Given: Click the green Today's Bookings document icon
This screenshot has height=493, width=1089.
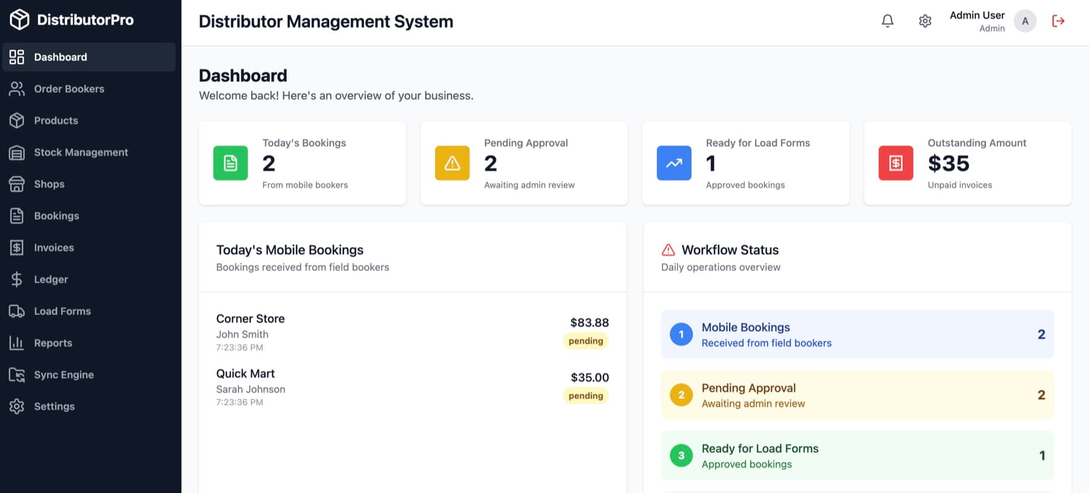Looking at the screenshot, I should (x=231, y=163).
